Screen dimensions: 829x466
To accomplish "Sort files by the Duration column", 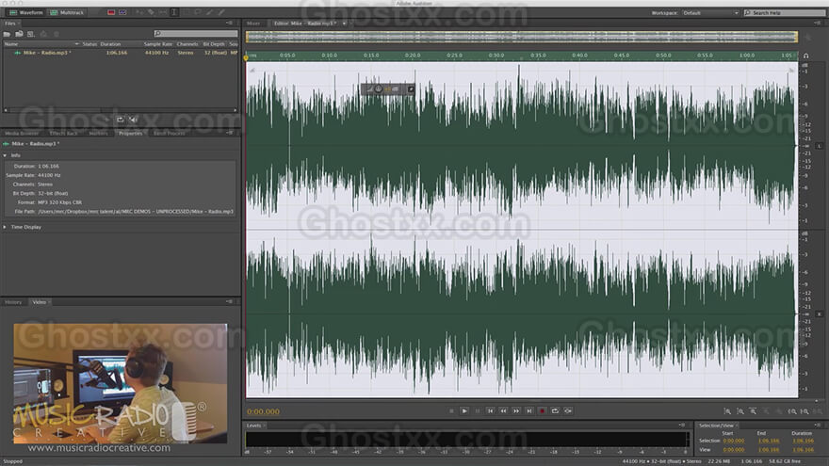I will [110, 44].
